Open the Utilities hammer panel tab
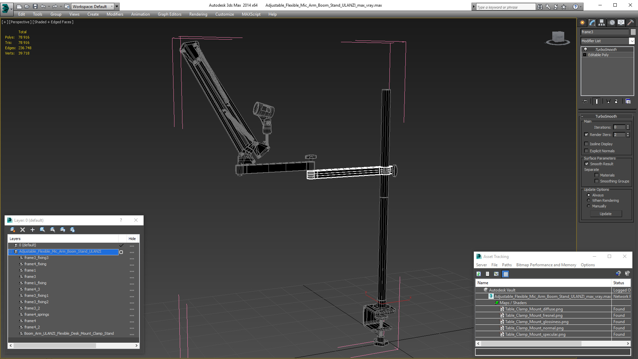The image size is (638, 359). point(630,23)
